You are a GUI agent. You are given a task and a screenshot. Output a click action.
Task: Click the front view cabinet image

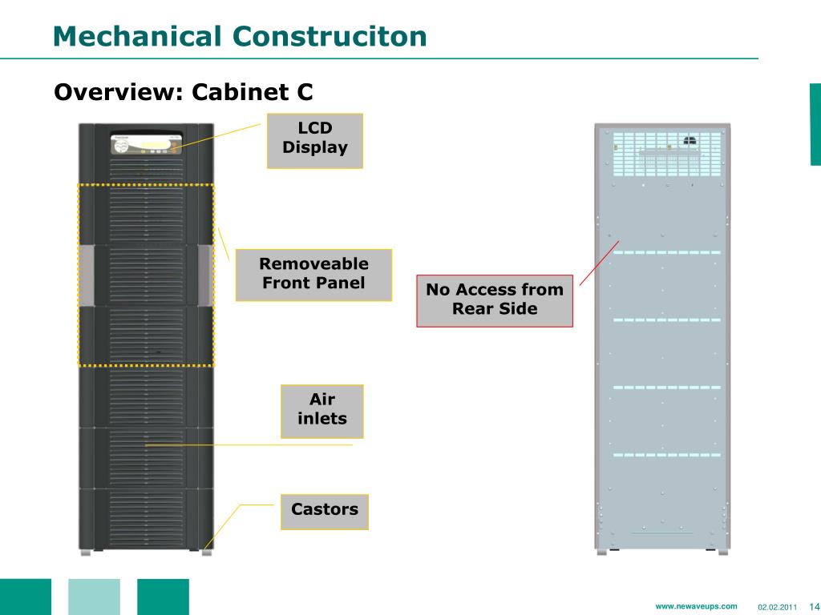point(146,340)
